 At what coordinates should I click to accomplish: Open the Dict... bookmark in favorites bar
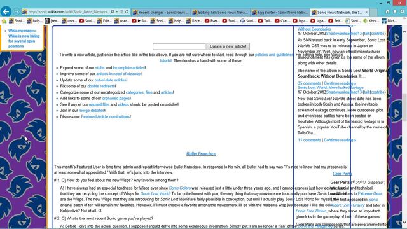tap(389, 21)
